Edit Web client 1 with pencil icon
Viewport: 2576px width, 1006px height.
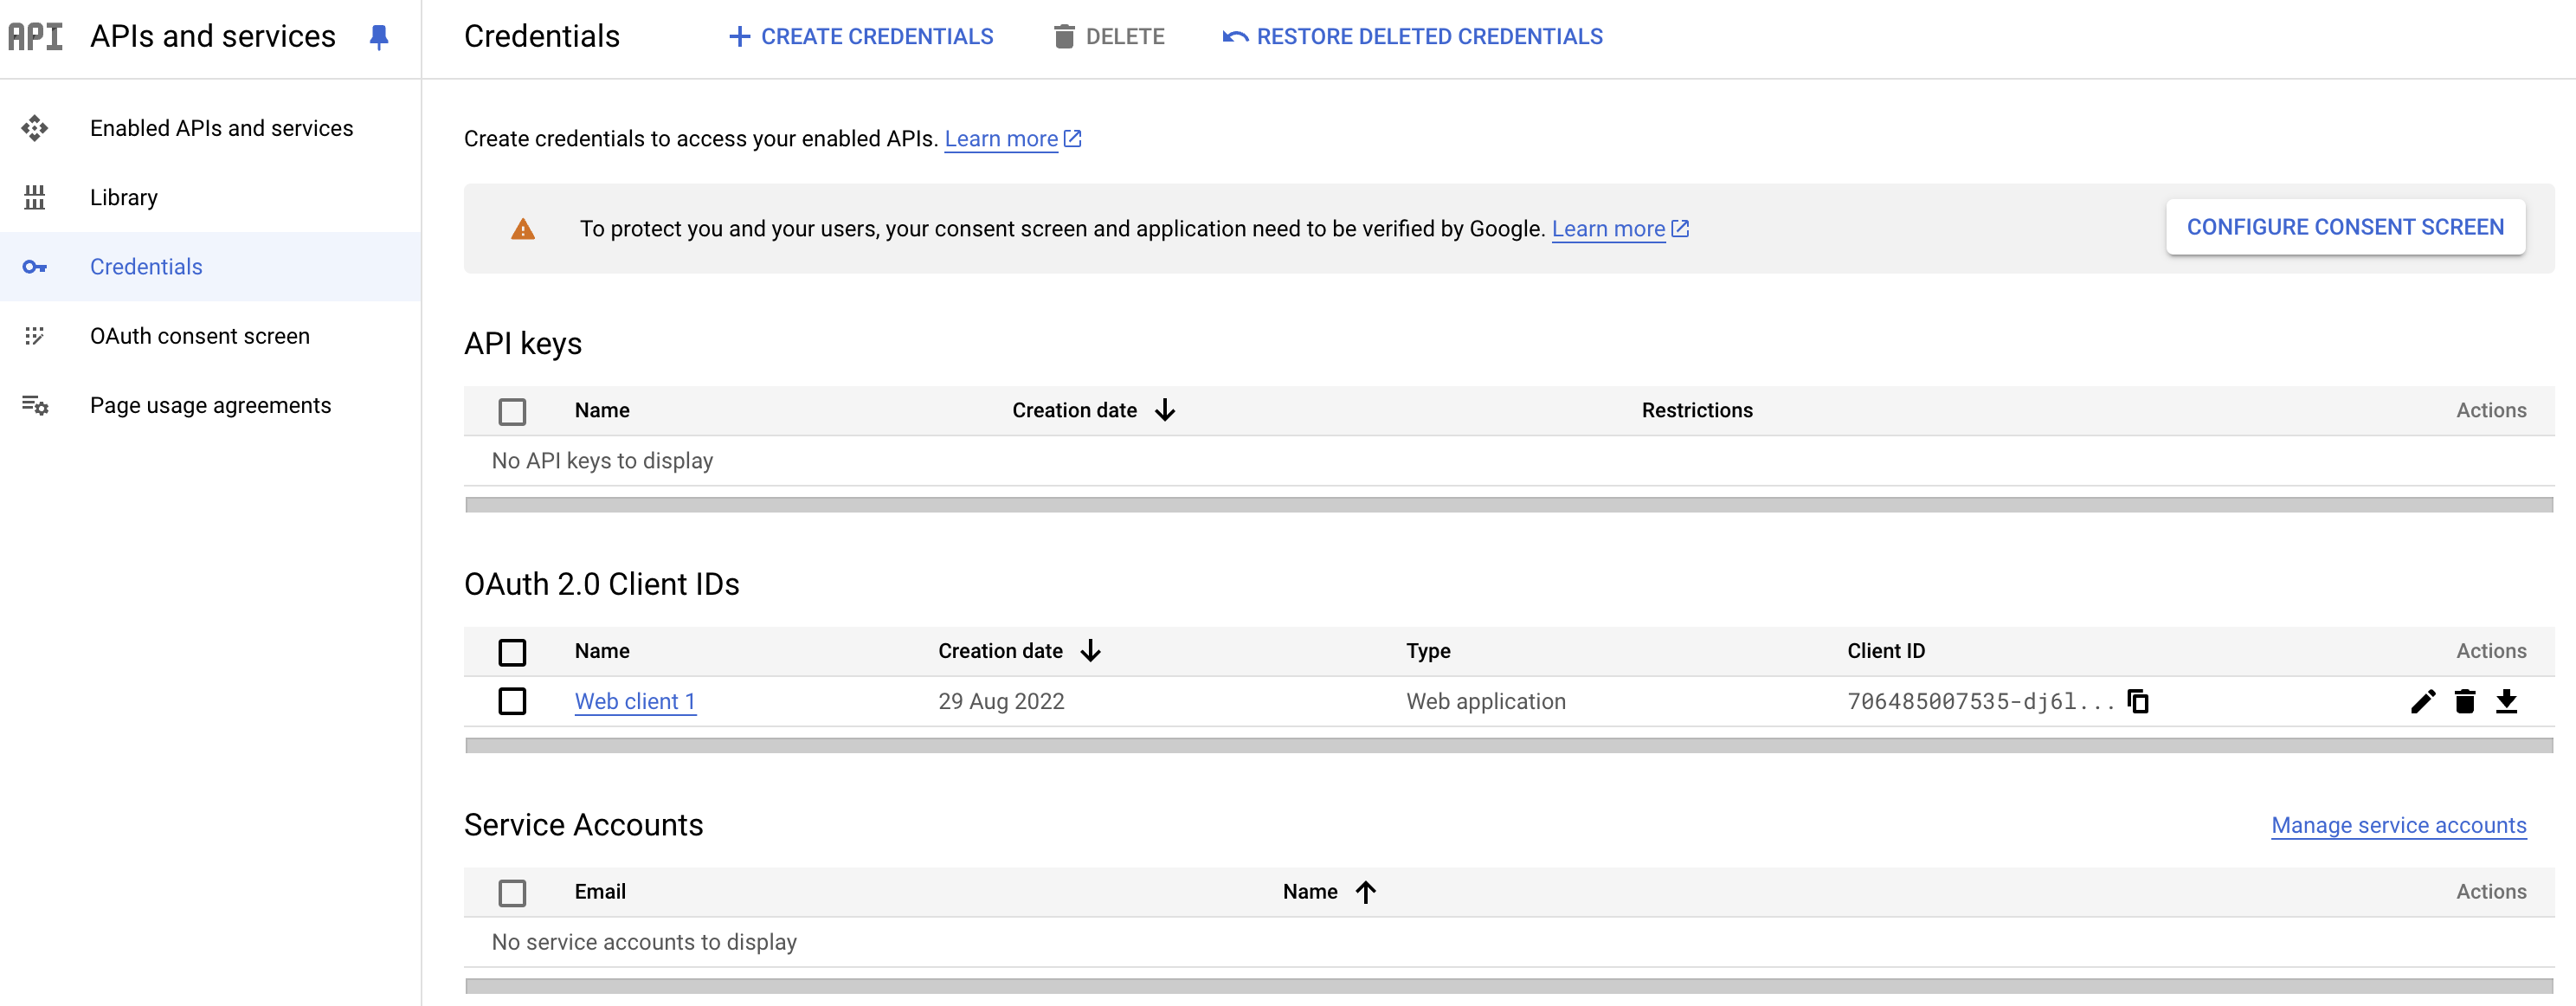point(2422,701)
